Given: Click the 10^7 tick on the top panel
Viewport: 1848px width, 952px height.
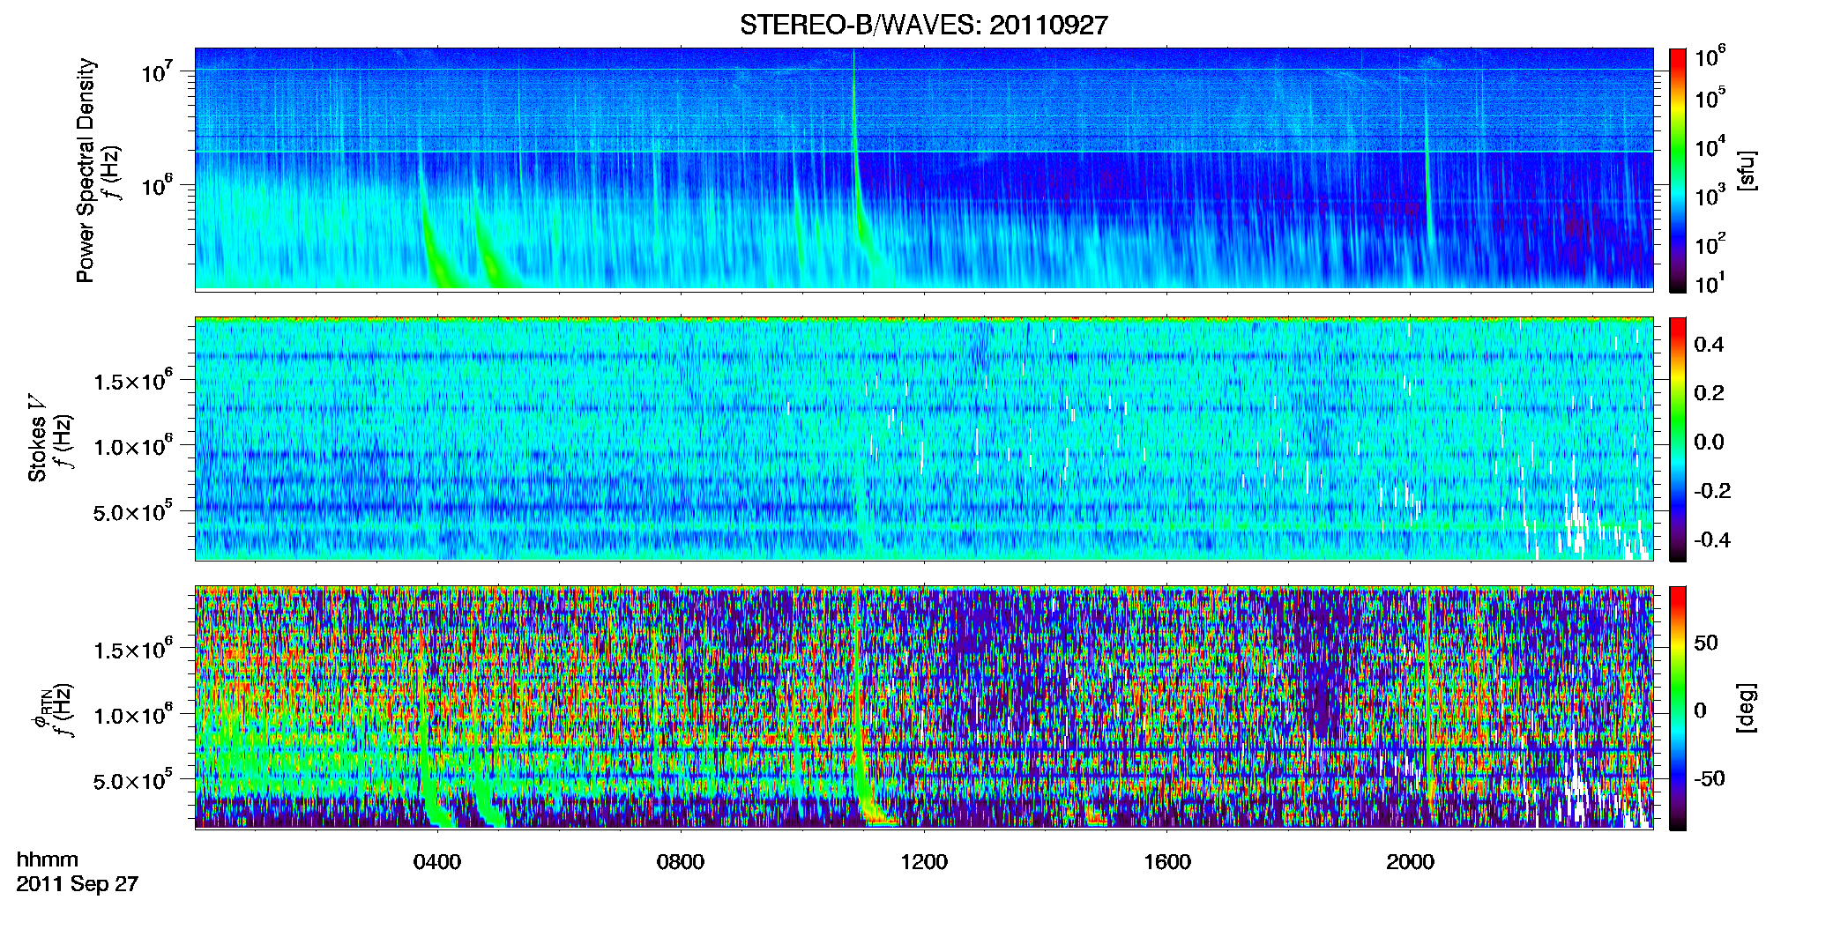Looking at the screenshot, I should [158, 71].
